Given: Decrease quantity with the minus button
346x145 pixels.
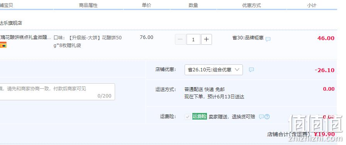Looking at the screenshot, I should pyautogui.click(x=180, y=39).
